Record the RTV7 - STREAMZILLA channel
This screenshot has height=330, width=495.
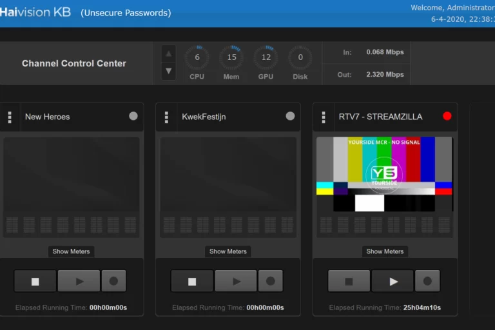coord(427,281)
